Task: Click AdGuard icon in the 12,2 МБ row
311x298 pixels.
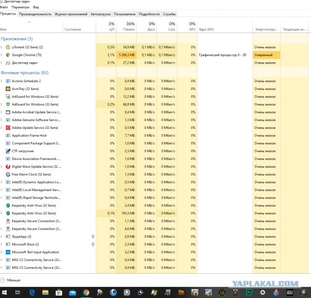Action: tap(8, 97)
